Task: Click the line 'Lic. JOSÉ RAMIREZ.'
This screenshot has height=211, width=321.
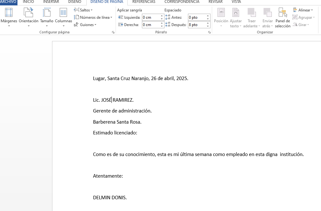Action: point(113,100)
